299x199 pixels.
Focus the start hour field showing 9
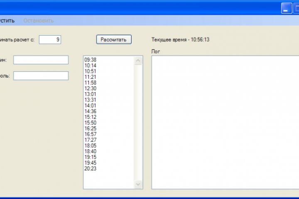50,40
